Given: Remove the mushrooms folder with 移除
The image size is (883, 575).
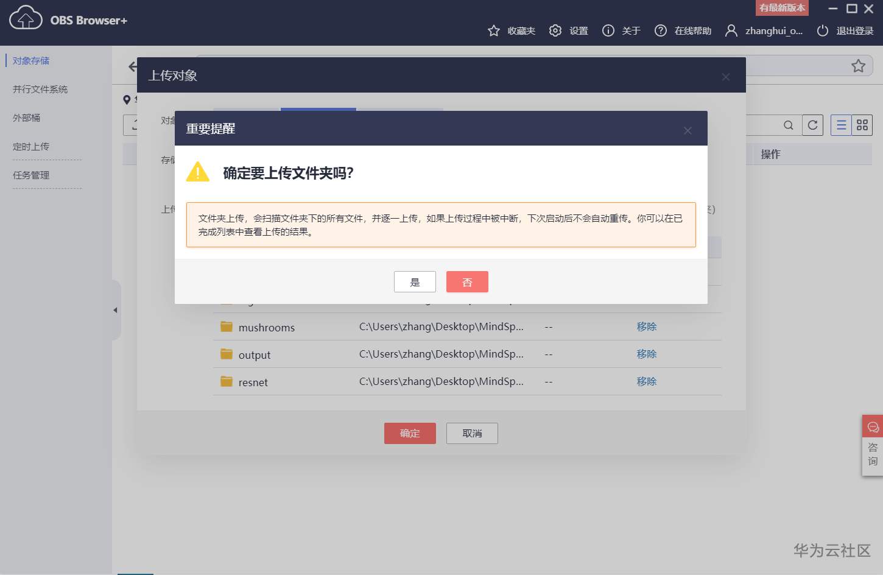Looking at the screenshot, I should [x=647, y=326].
